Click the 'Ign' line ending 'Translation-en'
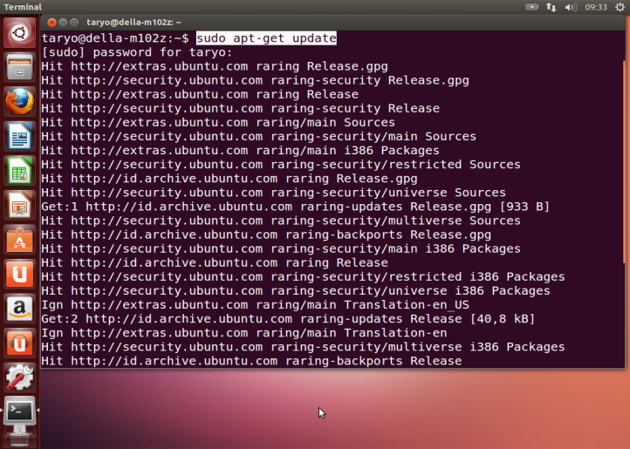 [x=244, y=333]
